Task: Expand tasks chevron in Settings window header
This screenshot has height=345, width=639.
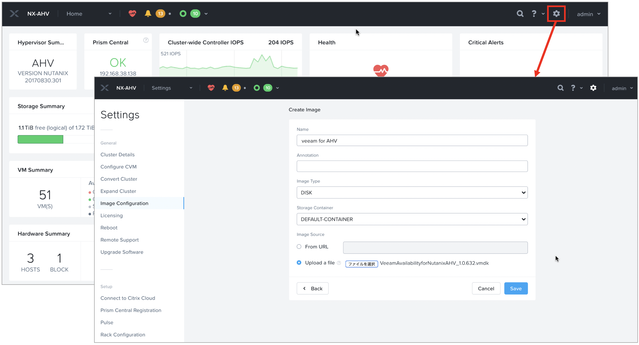Action: 278,88
